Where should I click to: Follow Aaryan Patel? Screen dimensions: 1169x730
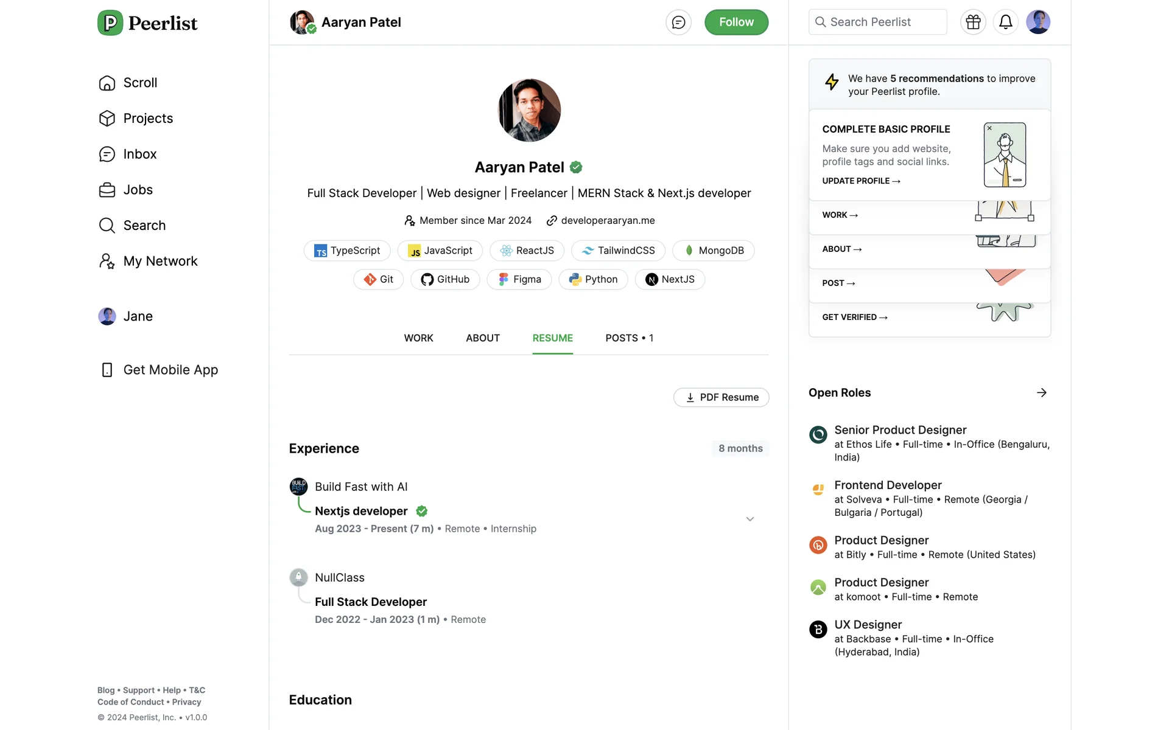coord(736,23)
